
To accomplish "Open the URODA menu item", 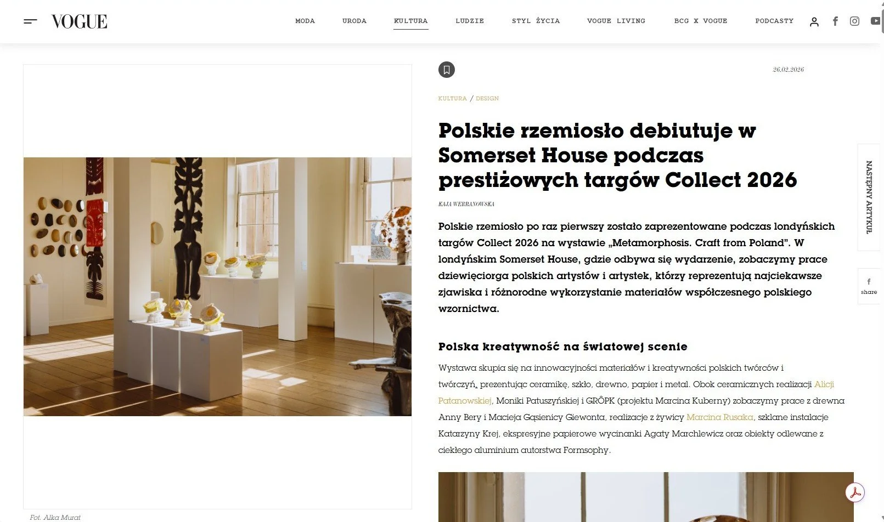I will pyautogui.click(x=354, y=21).
